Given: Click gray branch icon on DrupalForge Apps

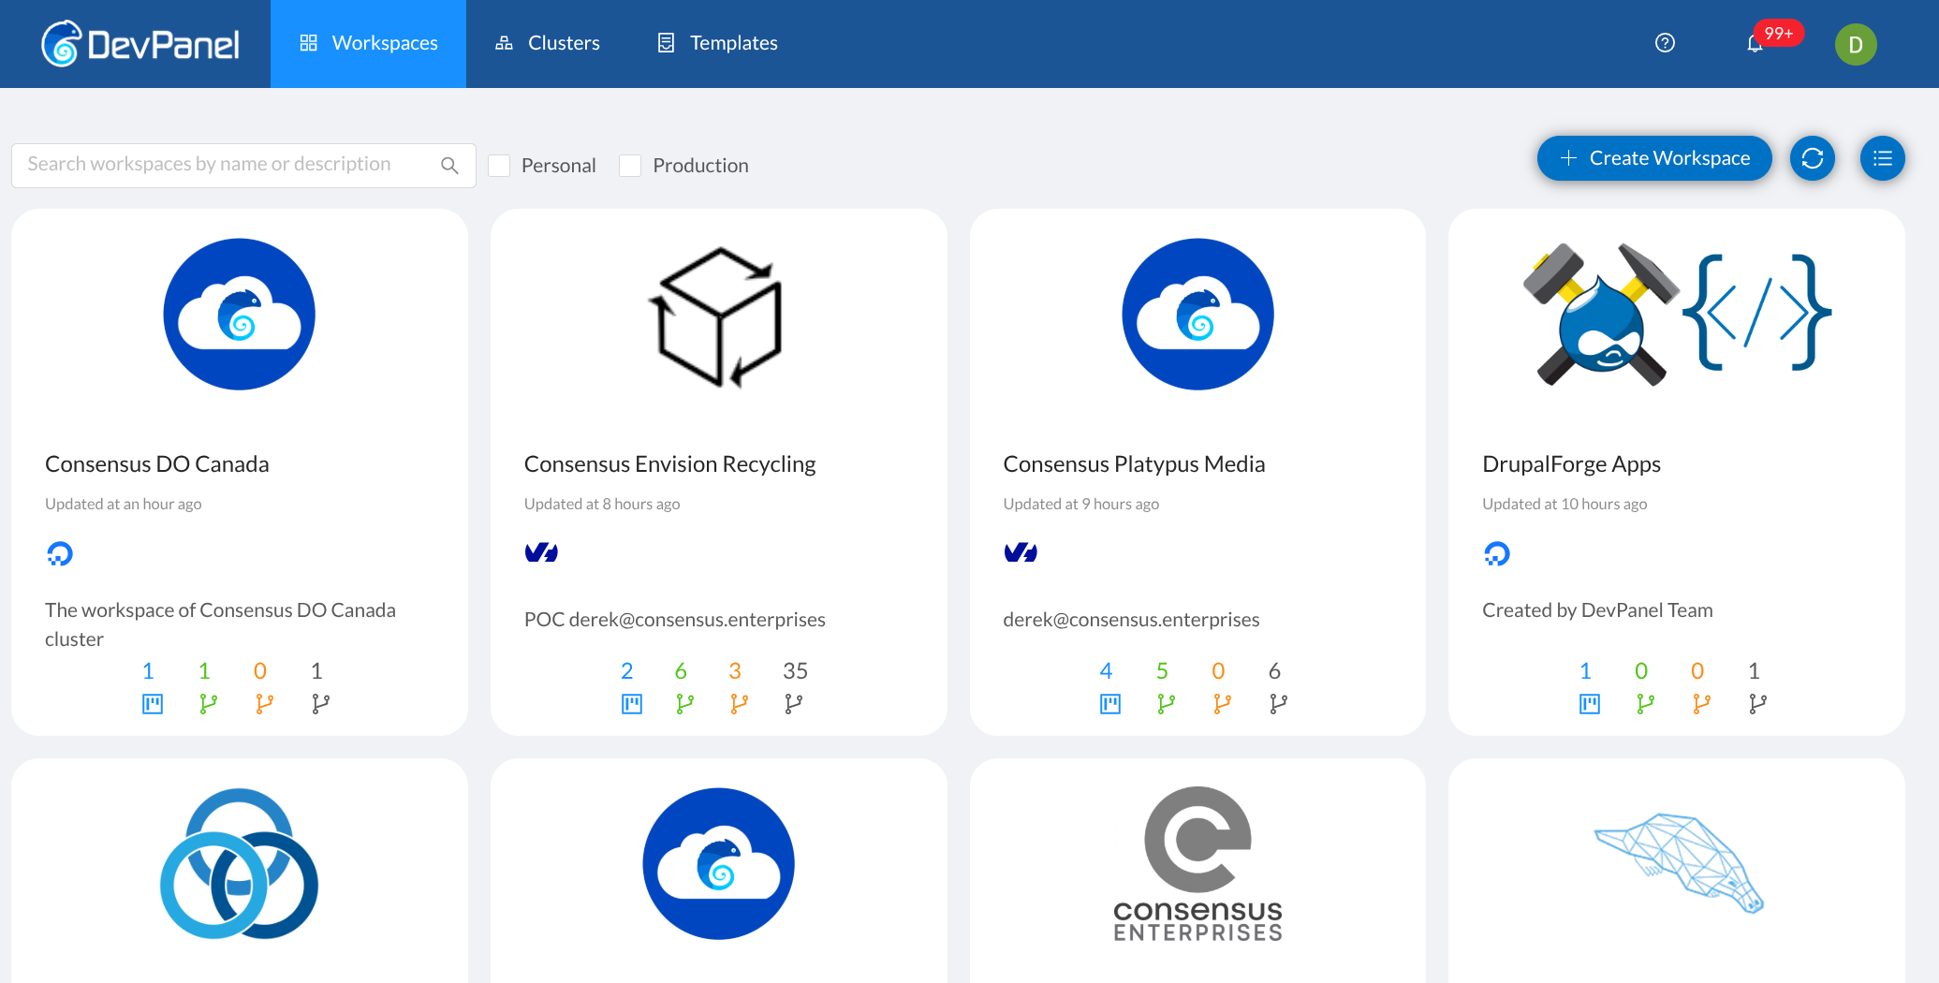Looking at the screenshot, I should [x=1757, y=703].
